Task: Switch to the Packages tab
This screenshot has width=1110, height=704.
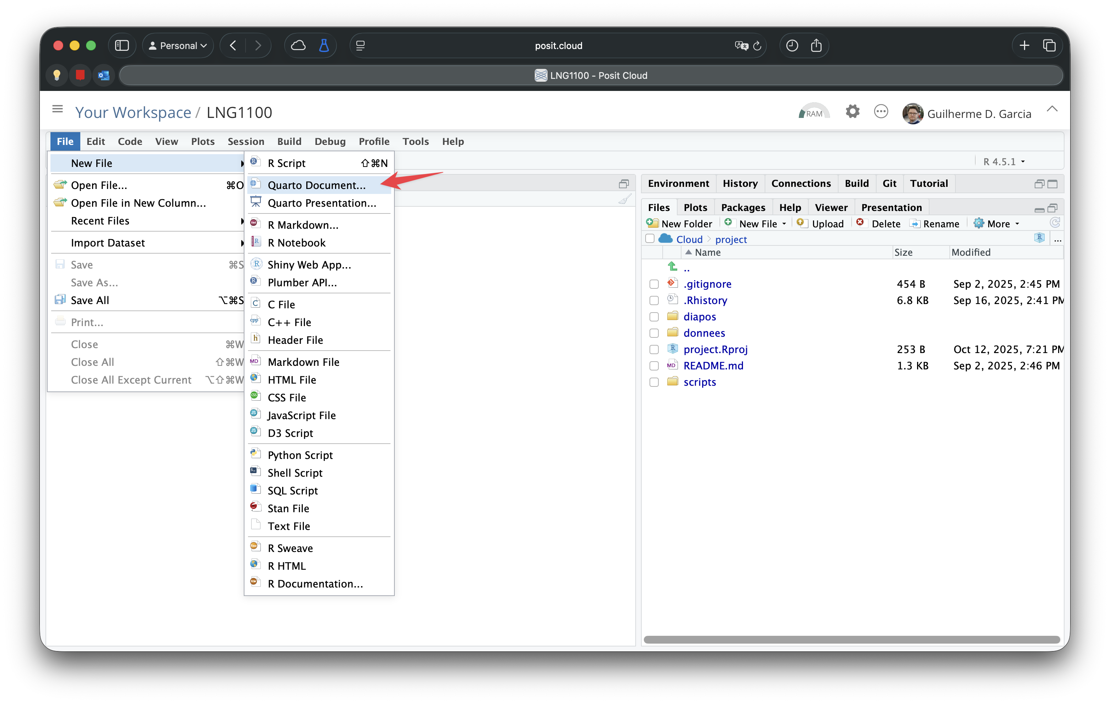Action: pos(743,208)
